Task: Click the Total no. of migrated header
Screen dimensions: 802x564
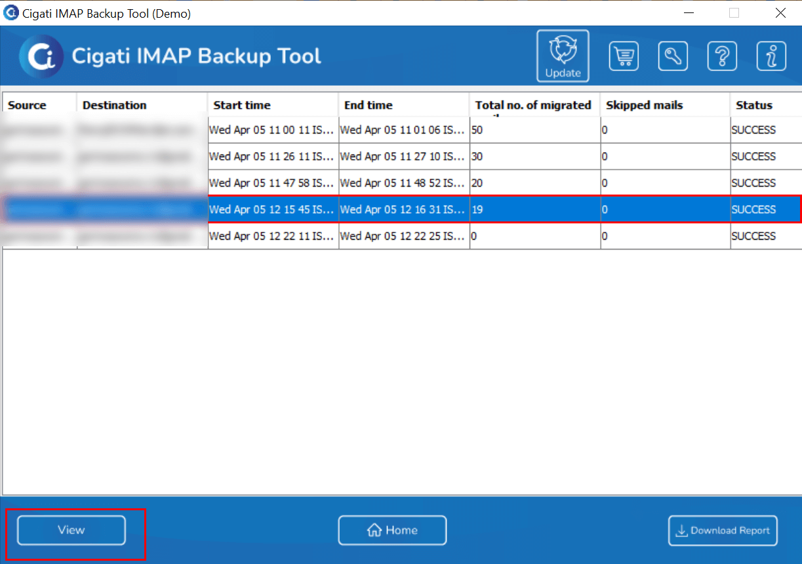Action: pyautogui.click(x=535, y=105)
